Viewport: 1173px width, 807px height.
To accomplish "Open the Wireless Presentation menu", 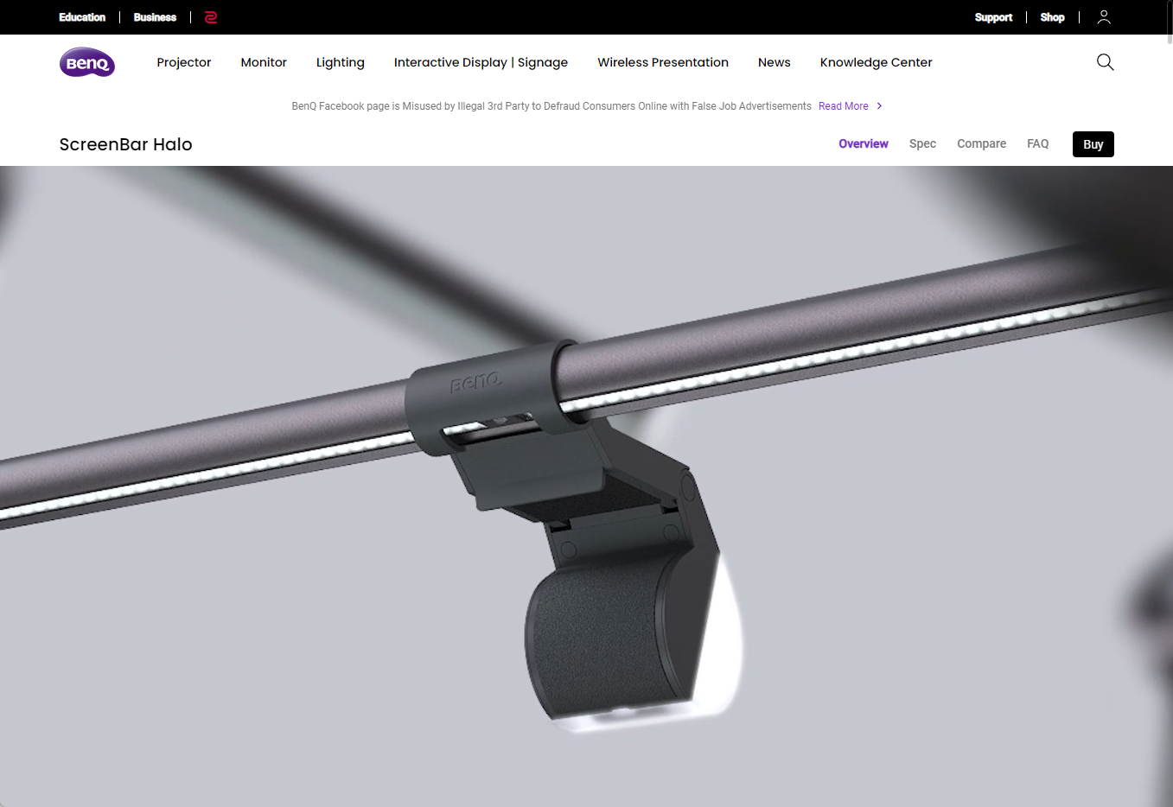I will click(663, 62).
